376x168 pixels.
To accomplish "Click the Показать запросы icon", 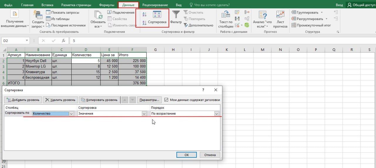I will (48, 12).
